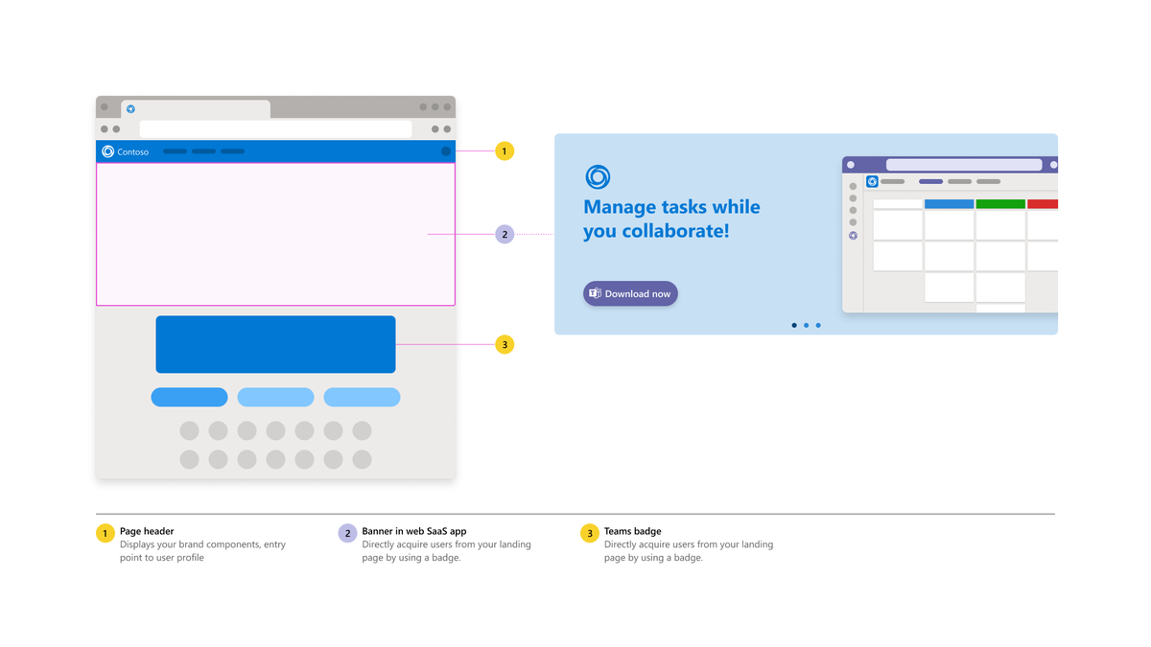Click the white circle at the Teams mockup title bar left
Image resolution: width=1151 pixels, height=647 pixels.
point(851,165)
